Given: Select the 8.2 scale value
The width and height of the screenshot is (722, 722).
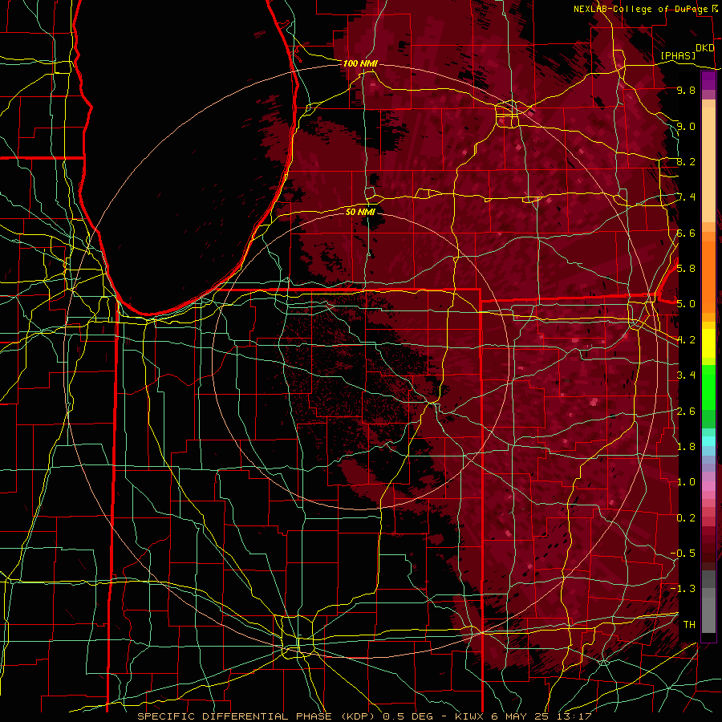Looking at the screenshot, I should pos(686,161).
